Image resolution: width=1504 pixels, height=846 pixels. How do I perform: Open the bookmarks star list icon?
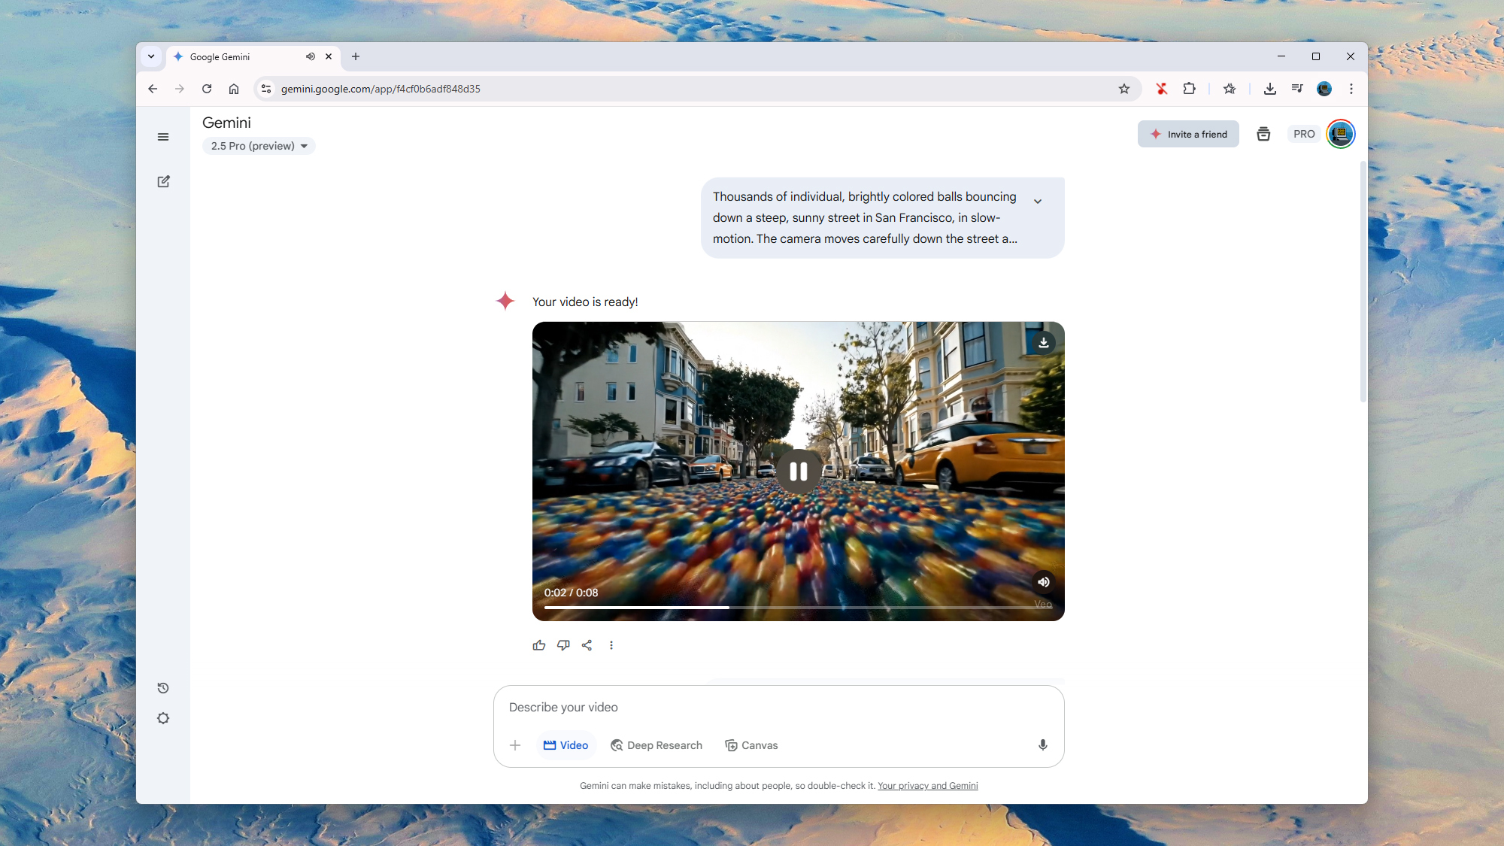1230,89
